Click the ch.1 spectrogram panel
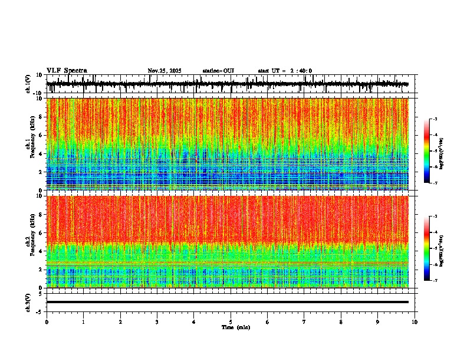This screenshot has height=361, width=467. pyautogui.click(x=228, y=144)
